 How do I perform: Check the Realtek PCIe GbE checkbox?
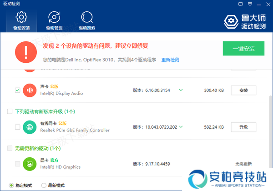(x=18, y=127)
